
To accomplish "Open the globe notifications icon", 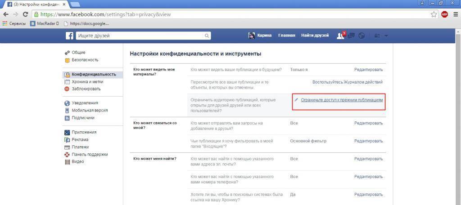I will (x=362, y=36).
